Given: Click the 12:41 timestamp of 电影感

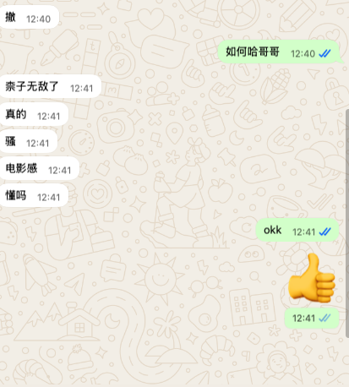Looking at the screenshot, I should tap(59, 170).
